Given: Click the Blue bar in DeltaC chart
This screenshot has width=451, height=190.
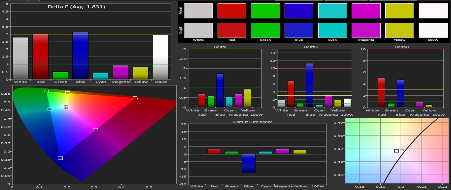Looking at the screenshot, I should click(x=309, y=85).
